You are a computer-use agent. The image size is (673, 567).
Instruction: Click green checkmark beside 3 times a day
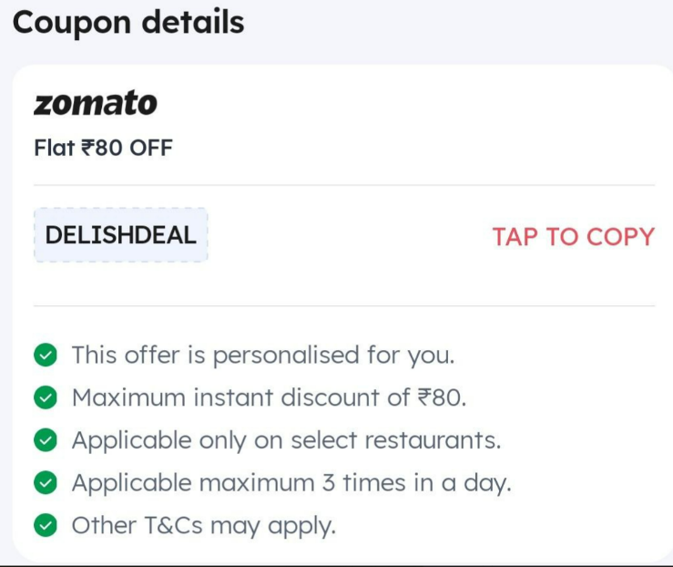coord(45,483)
